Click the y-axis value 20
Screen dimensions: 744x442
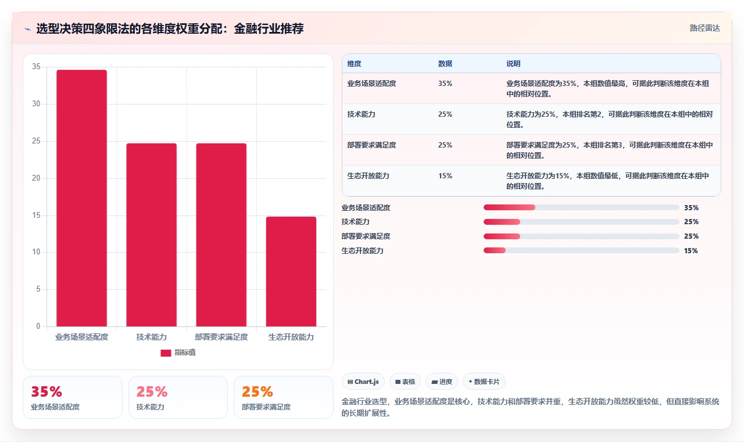[x=36, y=178]
